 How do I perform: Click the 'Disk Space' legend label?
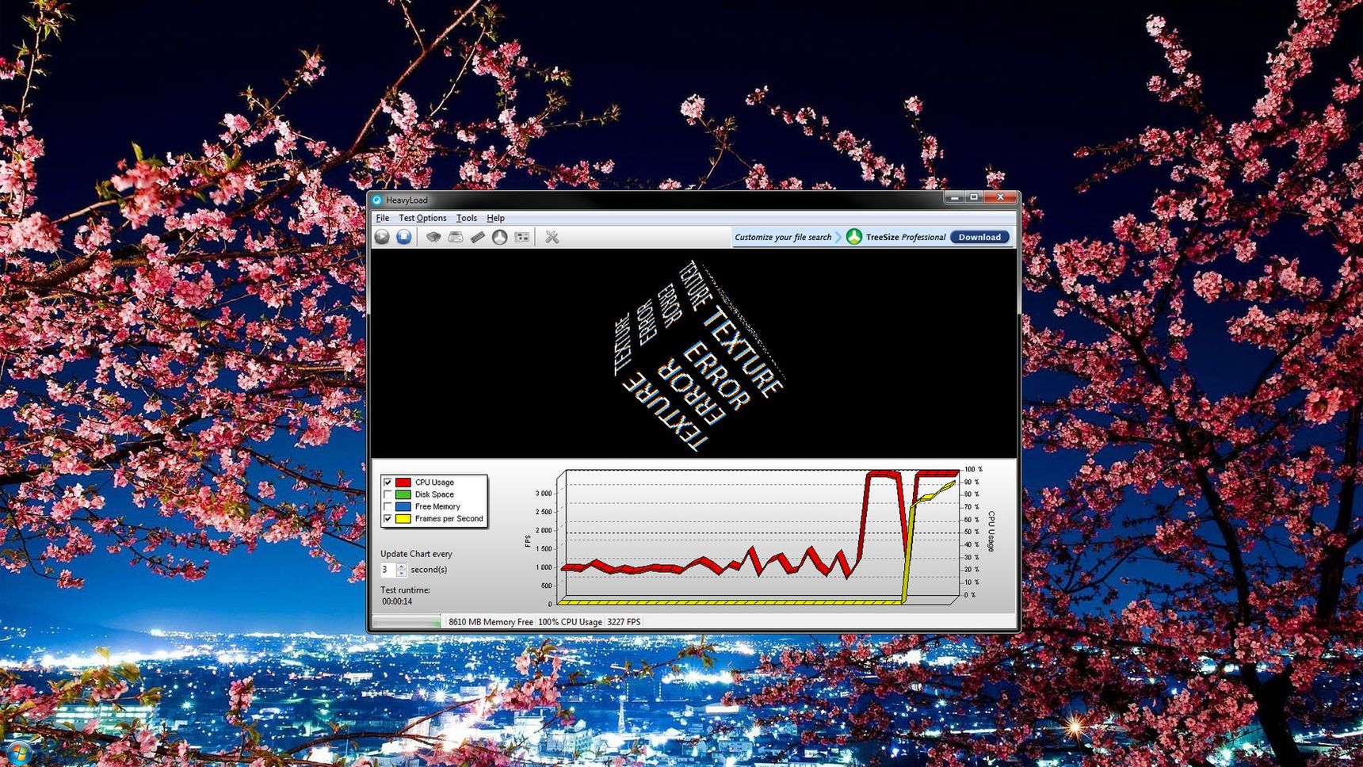(x=434, y=494)
